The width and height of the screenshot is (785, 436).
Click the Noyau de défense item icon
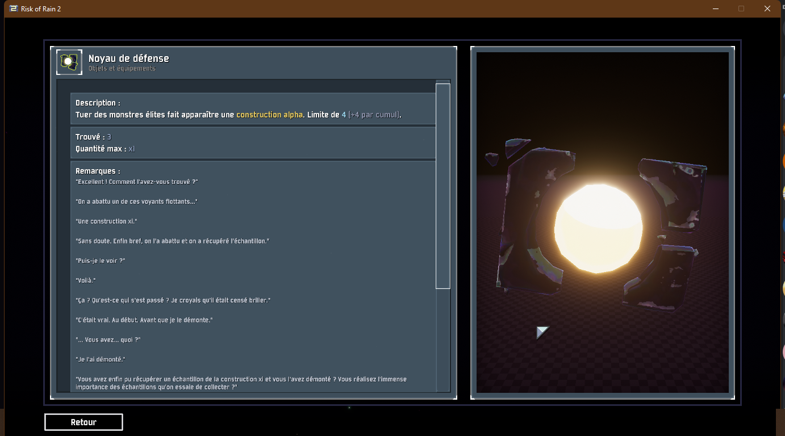[x=69, y=62]
